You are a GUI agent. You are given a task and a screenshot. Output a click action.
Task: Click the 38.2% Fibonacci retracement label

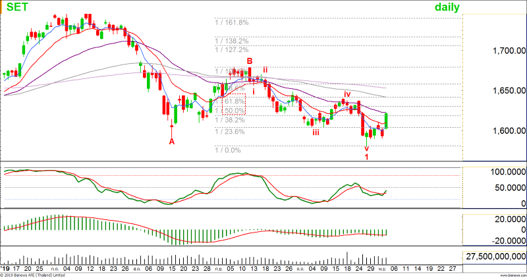click(x=229, y=120)
